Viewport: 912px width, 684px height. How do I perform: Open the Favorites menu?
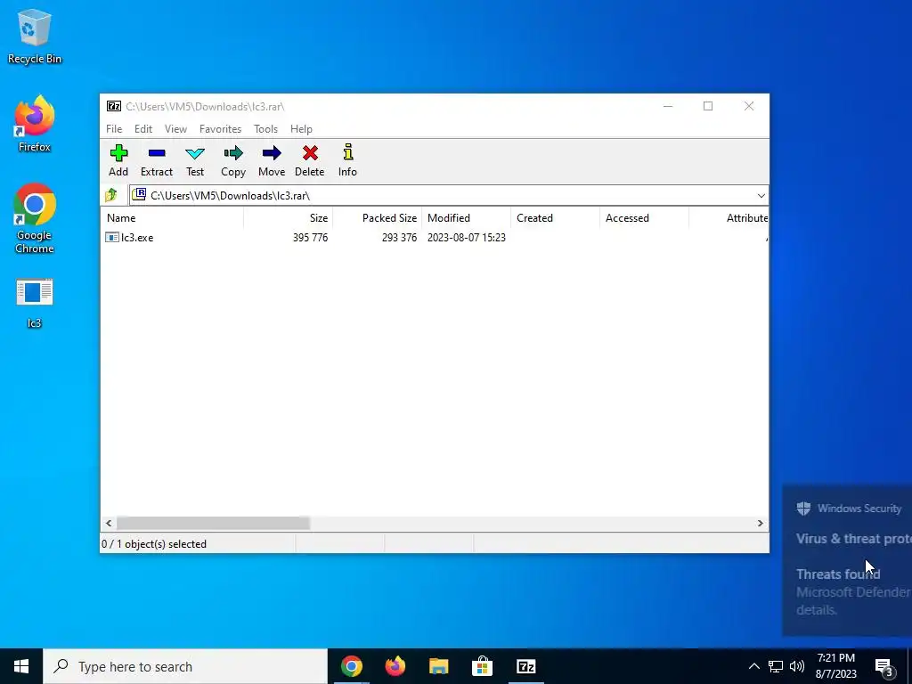(x=220, y=129)
